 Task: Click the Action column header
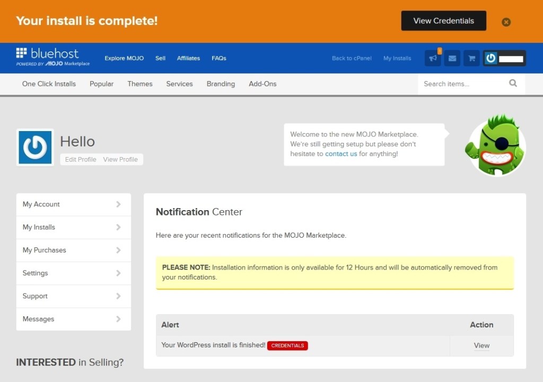click(481, 325)
